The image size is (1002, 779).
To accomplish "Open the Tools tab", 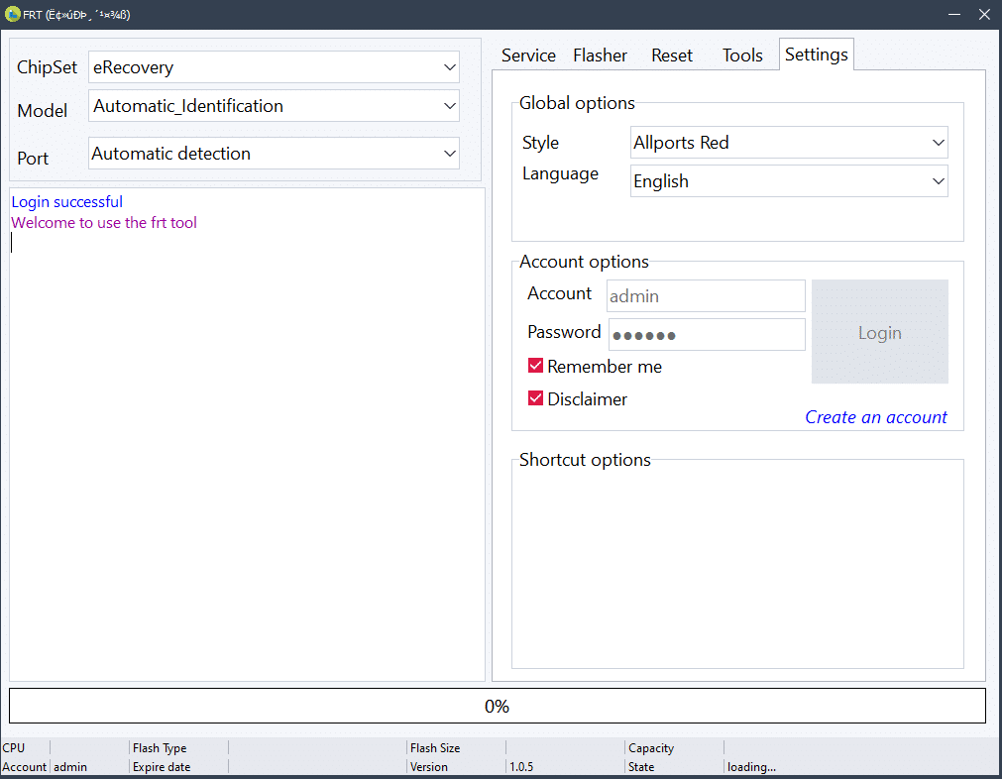I will coord(742,56).
